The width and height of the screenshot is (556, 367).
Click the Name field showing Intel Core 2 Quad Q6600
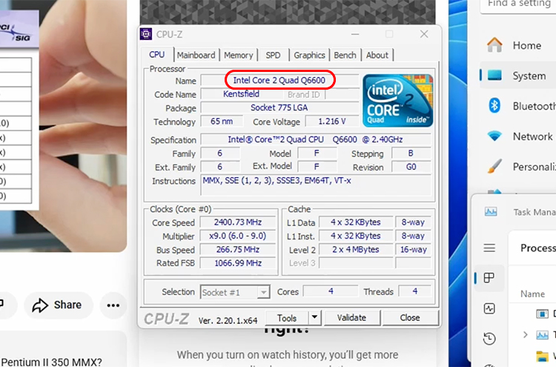click(x=279, y=80)
